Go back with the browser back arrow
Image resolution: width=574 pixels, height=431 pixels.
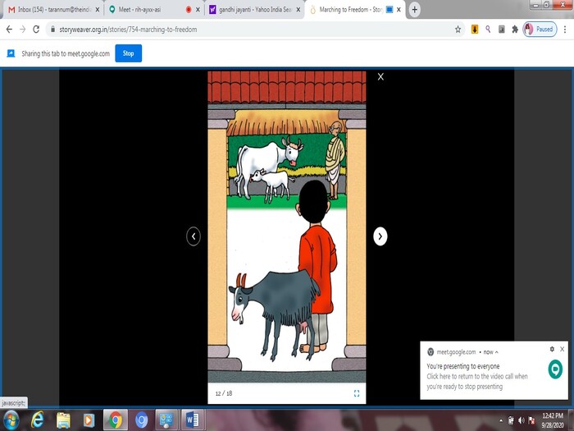[x=9, y=30]
